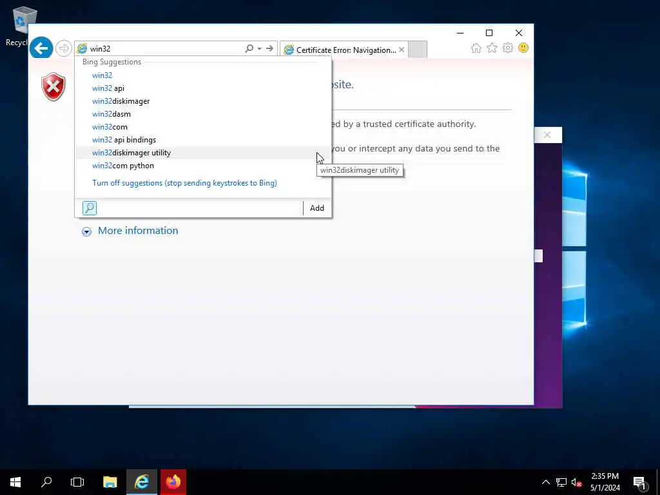Viewport: 660px width, 495px height.
Task: Select the Certificate Error tab
Action: [345, 50]
